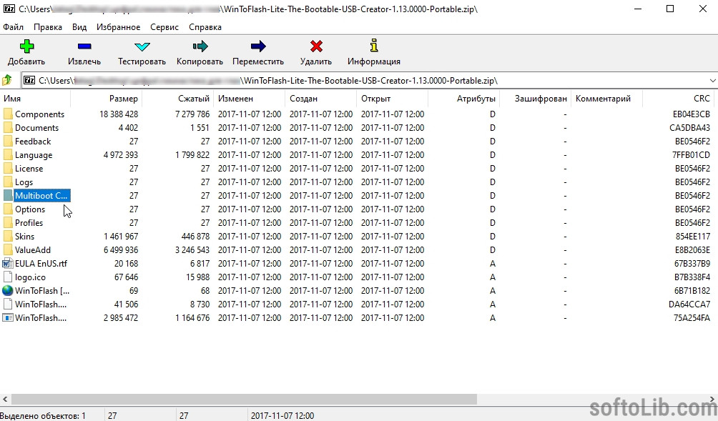Click the red X Delete icon
718x421 pixels.
point(316,46)
